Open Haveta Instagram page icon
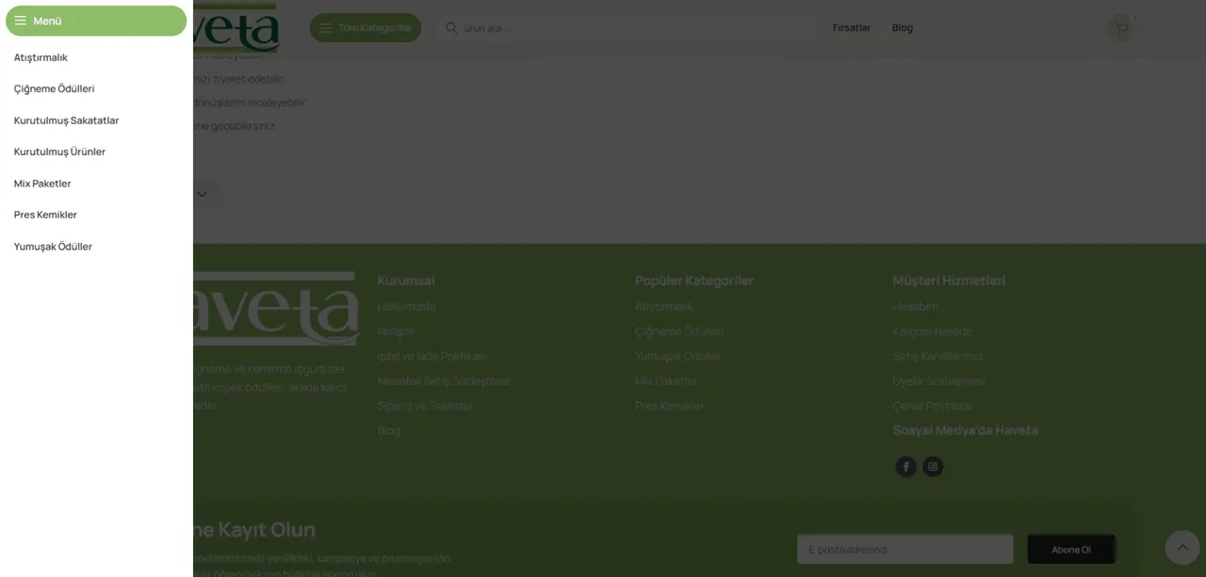This screenshot has height=577, width=1206. 933,467
